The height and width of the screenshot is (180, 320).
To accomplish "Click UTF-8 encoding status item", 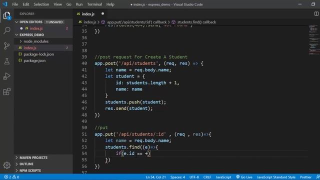I will click(x=194, y=177).
